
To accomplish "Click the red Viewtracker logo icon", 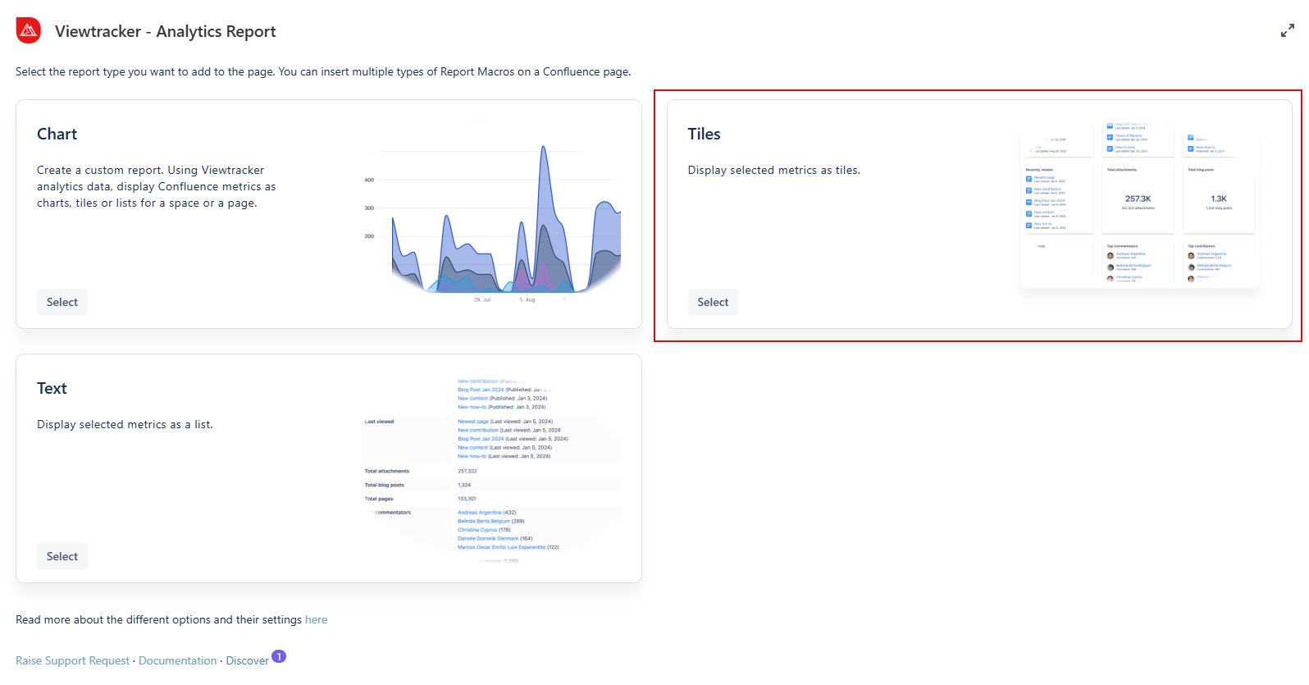I will click(x=29, y=30).
